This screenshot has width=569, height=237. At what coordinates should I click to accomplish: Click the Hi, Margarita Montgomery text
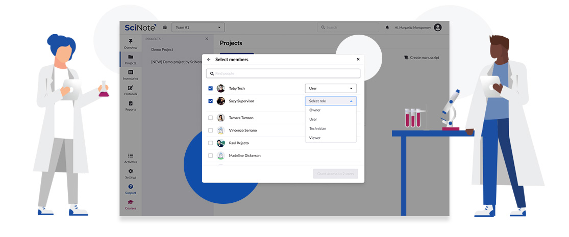[413, 28]
